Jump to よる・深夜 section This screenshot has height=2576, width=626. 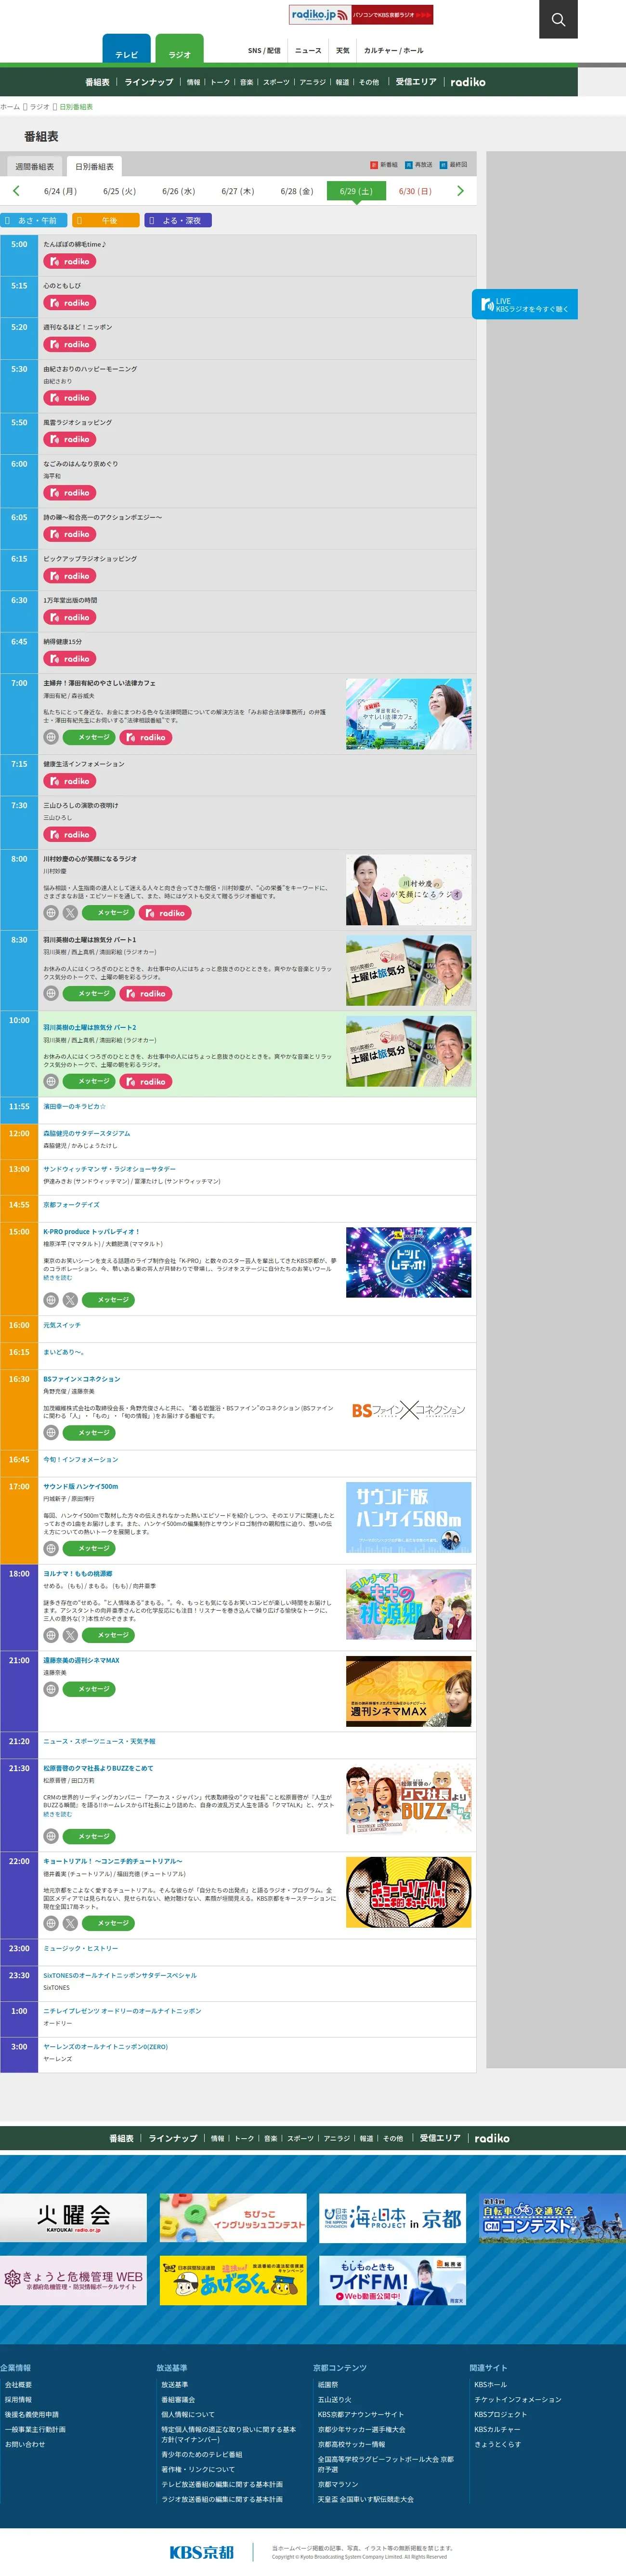(x=178, y=220)
